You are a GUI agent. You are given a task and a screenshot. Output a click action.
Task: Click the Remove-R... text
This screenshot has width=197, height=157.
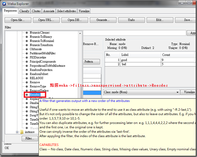pos(91,44)
